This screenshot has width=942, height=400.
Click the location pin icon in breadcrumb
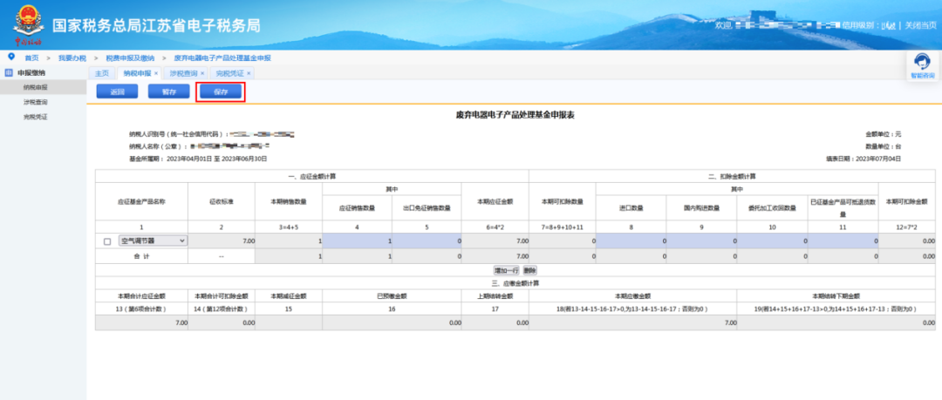tap(11, 57)
